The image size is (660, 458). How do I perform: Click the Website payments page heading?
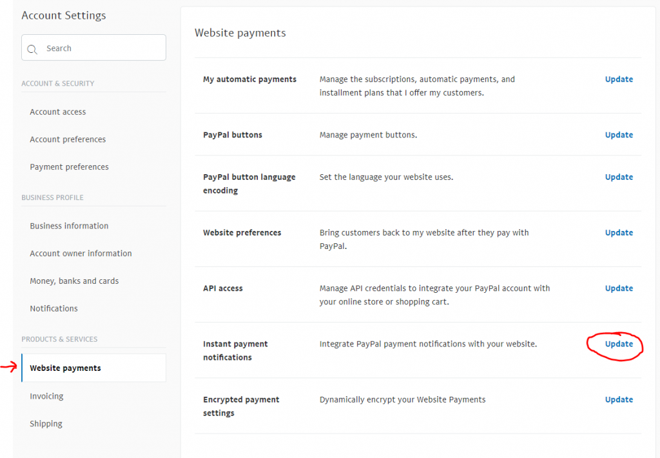pyautogui.click(x=240, y=33)
